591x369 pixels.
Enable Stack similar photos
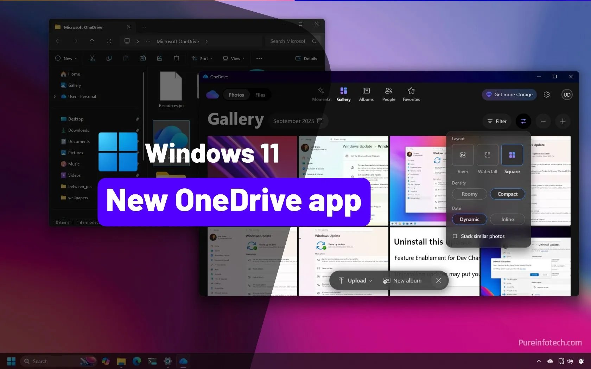click(455, 236)
